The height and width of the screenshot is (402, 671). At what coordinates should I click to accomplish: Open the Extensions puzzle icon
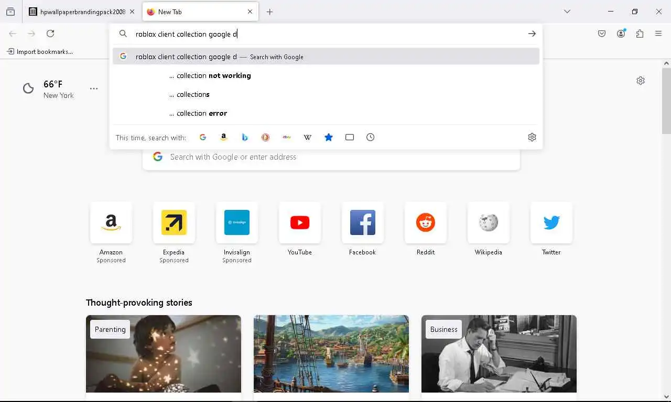[640, 34]
